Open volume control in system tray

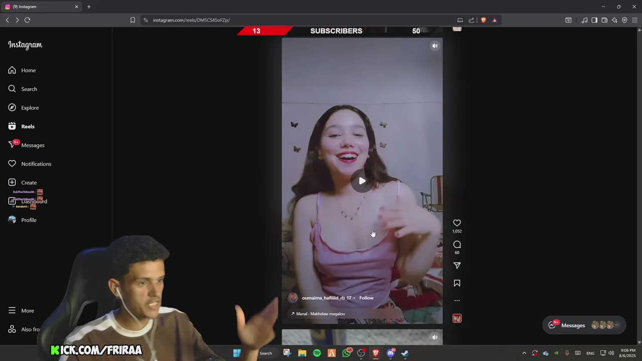[611, 353]
